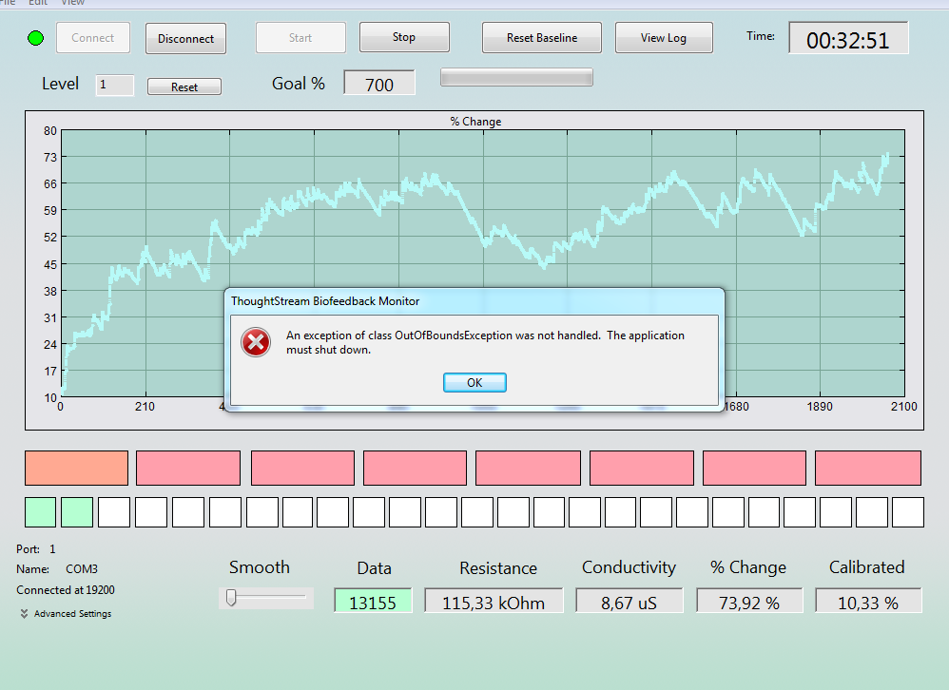
Task: Click the disabled Connect button
Action: [x=92, y=37]
